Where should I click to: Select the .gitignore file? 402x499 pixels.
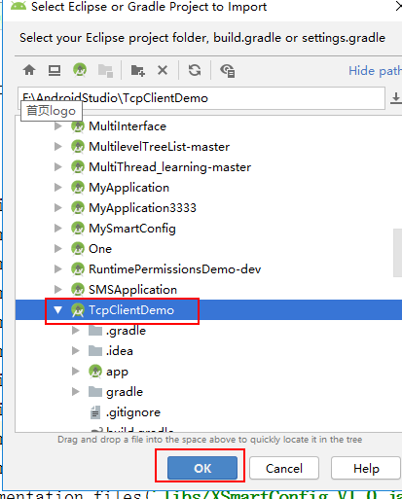pos(133,412)
